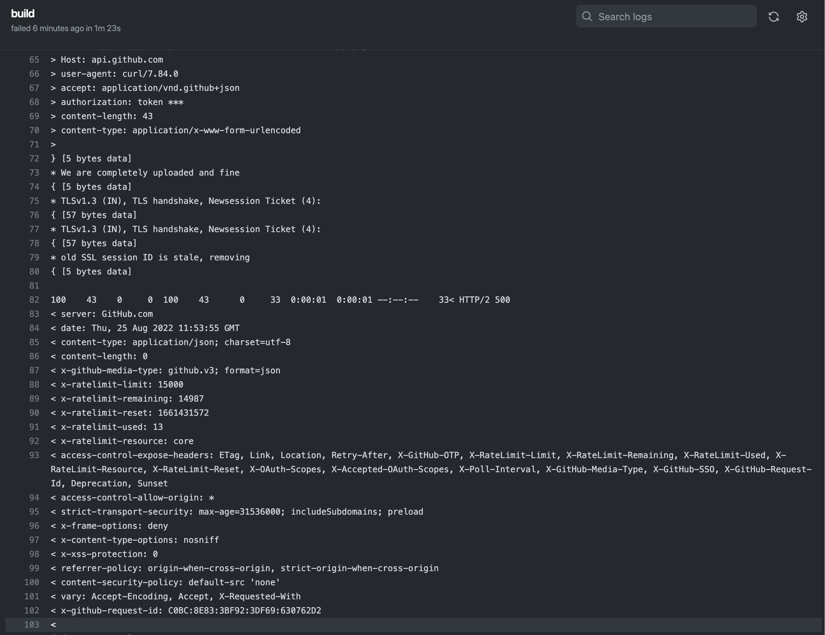The height and width of the screenshot is (635, 825).
Task: Click the 'x-github-media-type' header line
Action: pos(165,370)
